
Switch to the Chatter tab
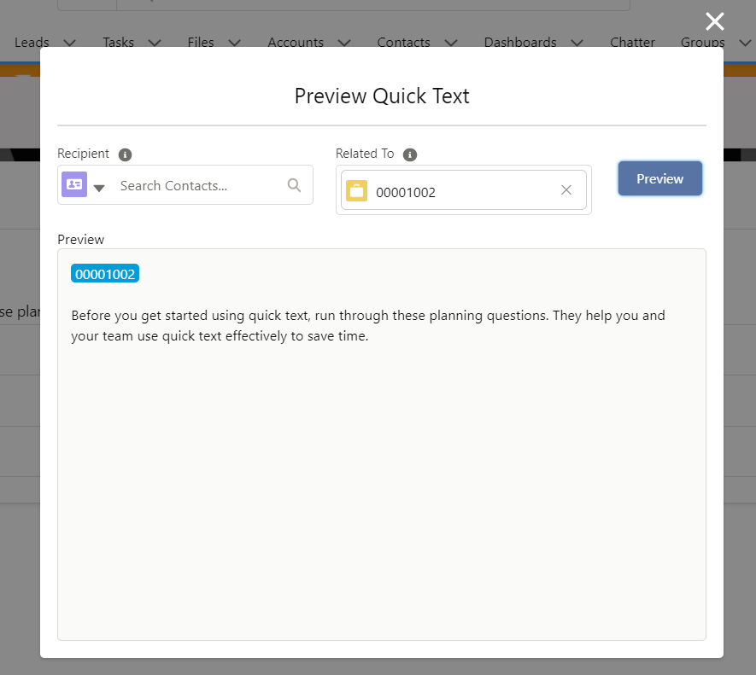[632, 42]
